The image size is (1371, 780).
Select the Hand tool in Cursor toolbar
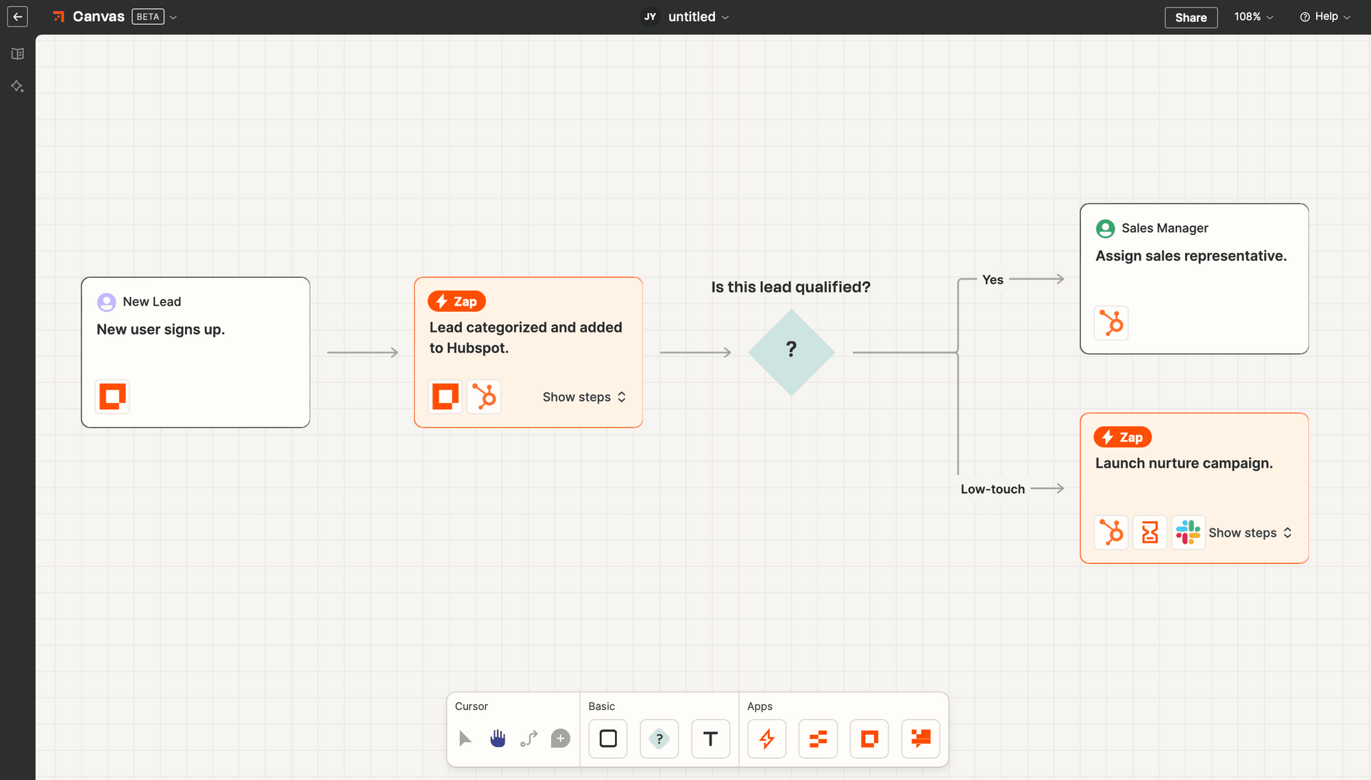(497, 738)
